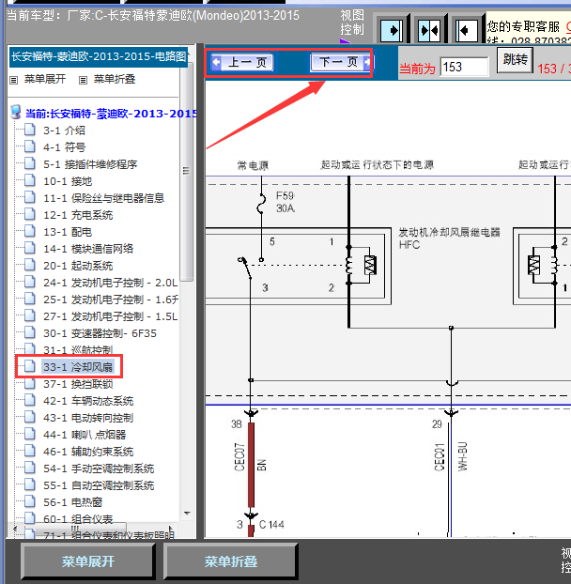Open tree item 46-1 辅助约束系统
Image resolution: width=571 pixels, height=584 pixels.
tap(88, 452)
